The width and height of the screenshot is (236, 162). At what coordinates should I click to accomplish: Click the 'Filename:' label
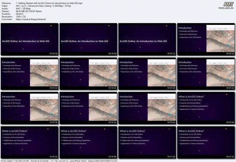coord(6,3)
